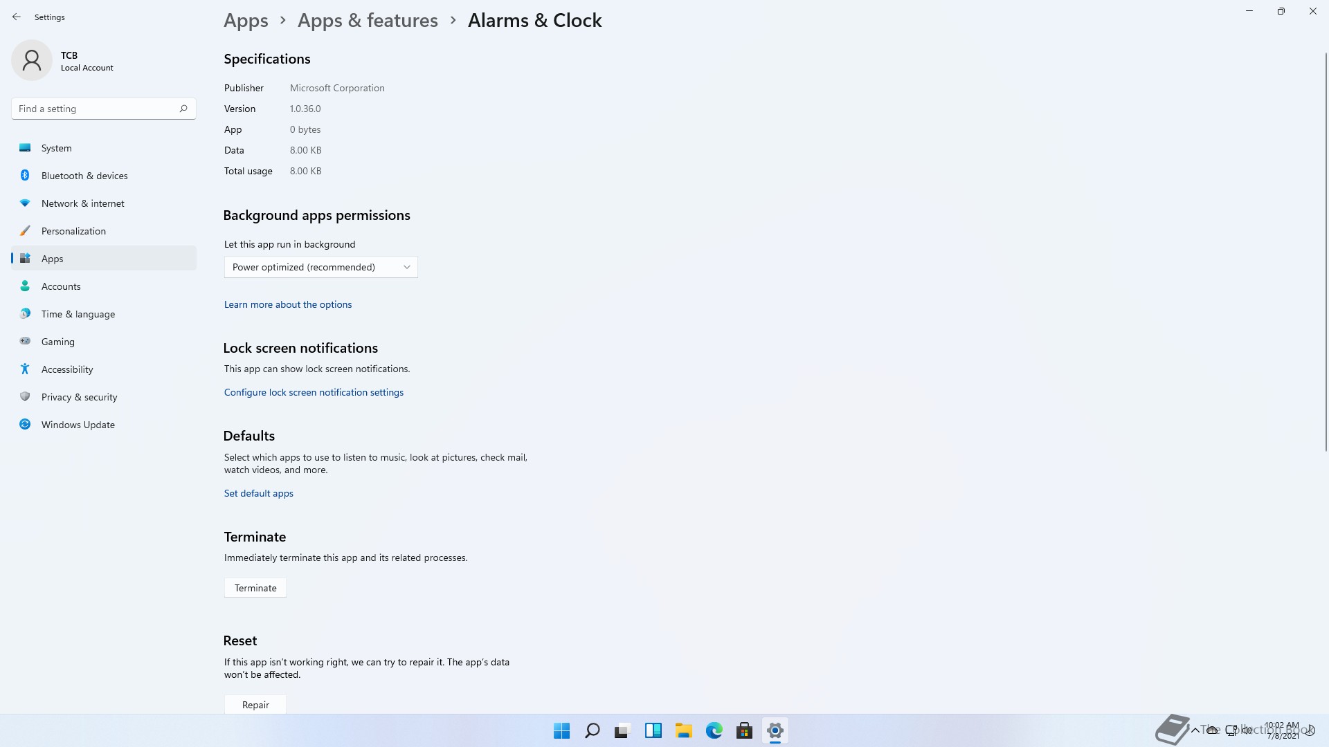
Task: Open the Windows Start menu
Action: tap(561, 730)
